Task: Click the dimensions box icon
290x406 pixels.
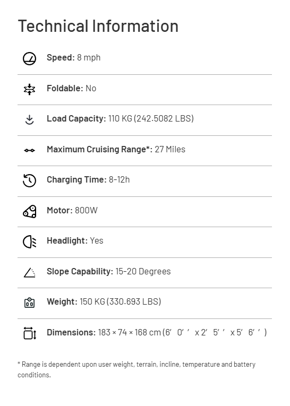Action: coord(30,333)
